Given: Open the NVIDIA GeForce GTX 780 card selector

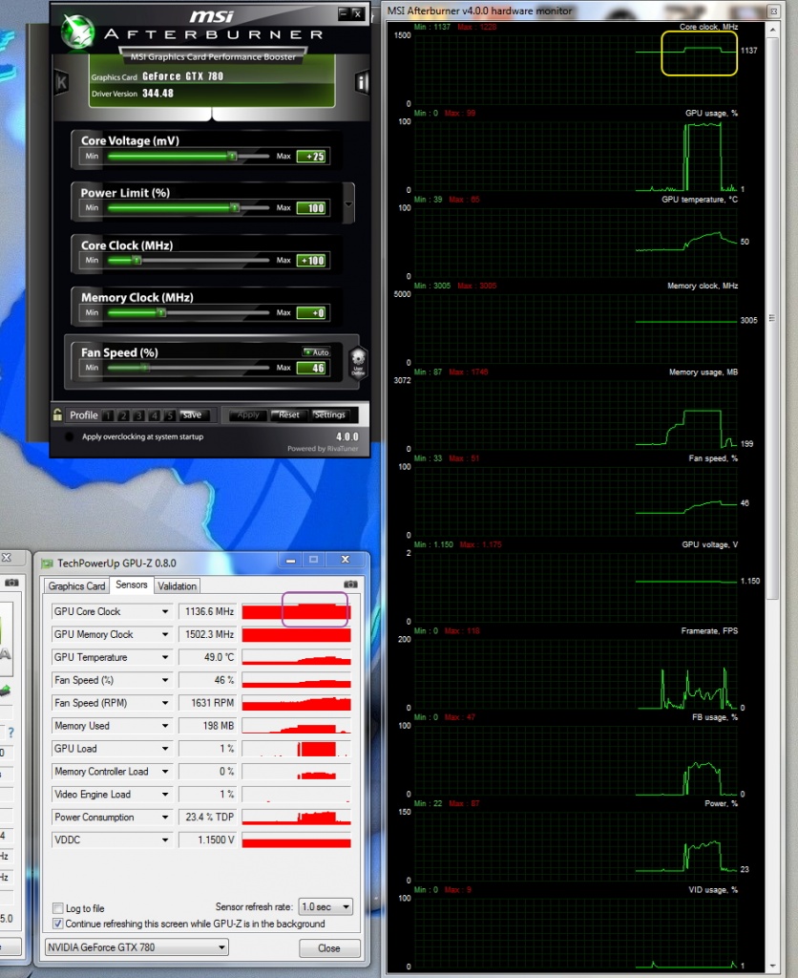Looking at the screenshot, I should click(x=136, y=947).
